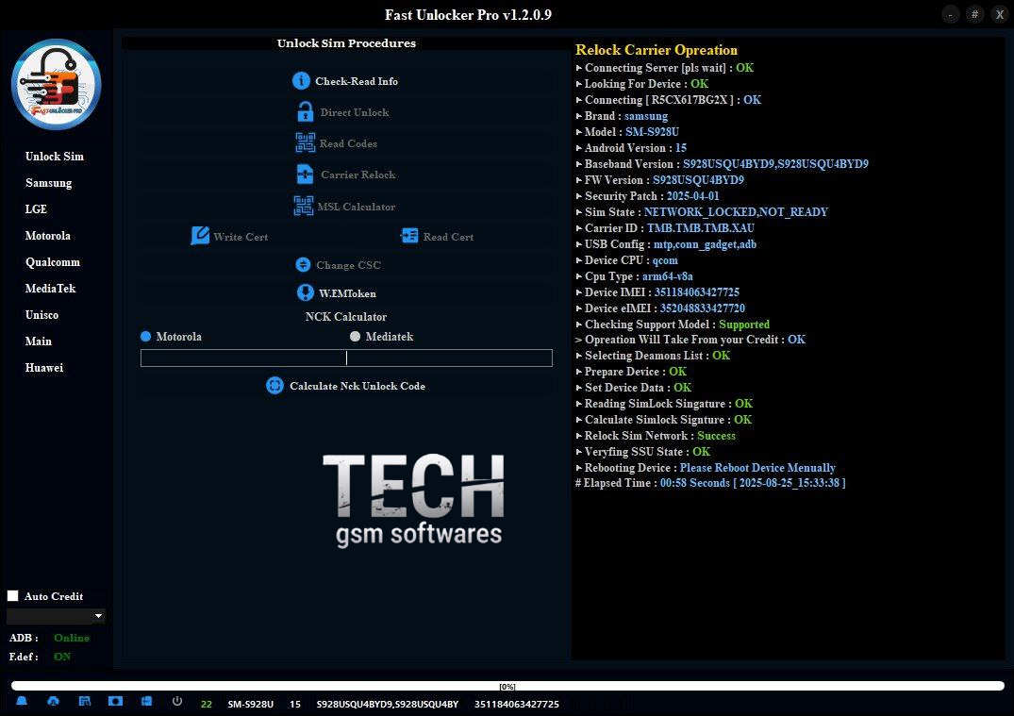Viewport: 1014px width, 716px height.
Task: Click the 'Brand : samsung' log line
Action: tap(622, 116)
